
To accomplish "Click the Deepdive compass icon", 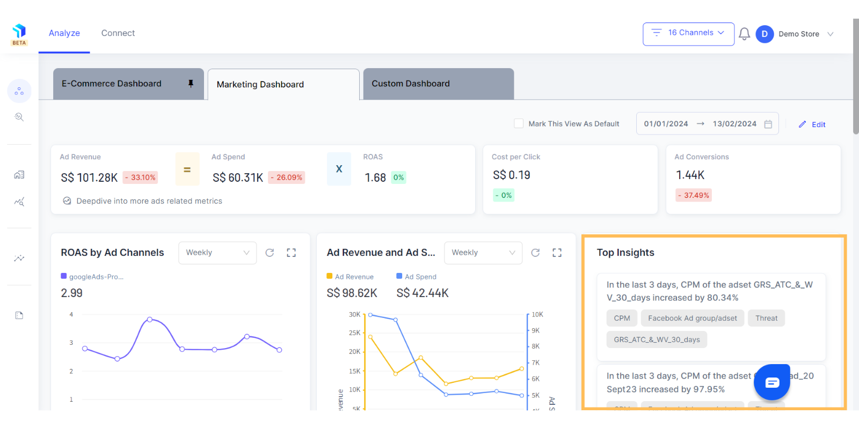I will point(67,201).
